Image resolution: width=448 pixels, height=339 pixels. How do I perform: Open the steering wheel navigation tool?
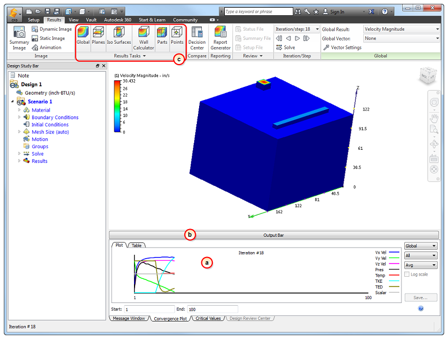pos(434,102)
